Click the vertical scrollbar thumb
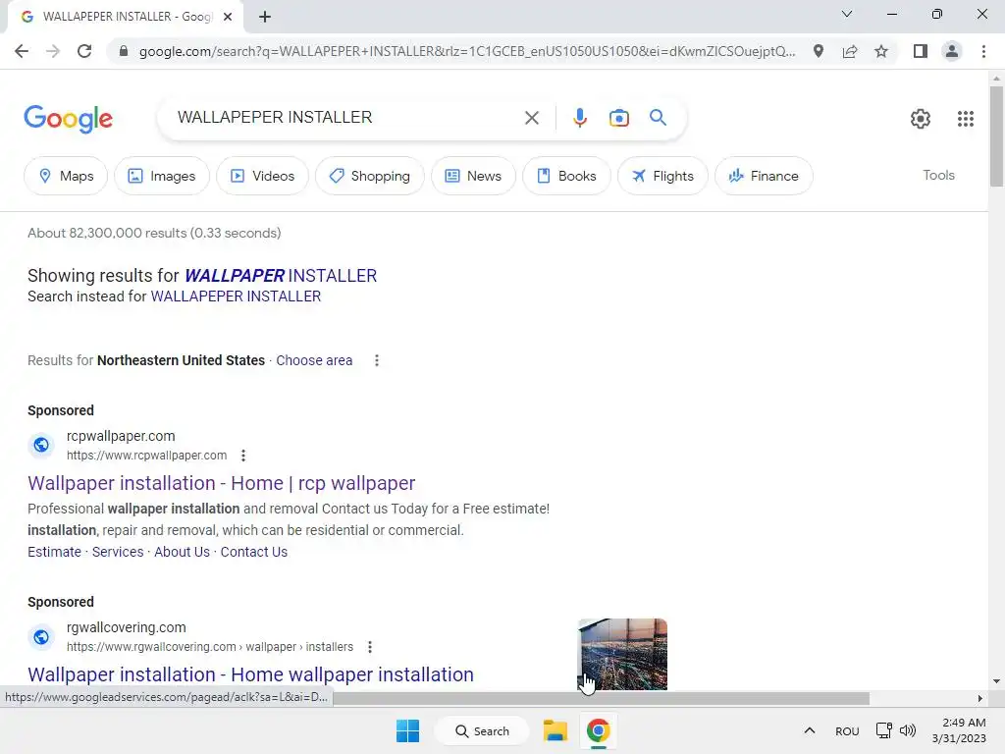 (x=996, y=135)
